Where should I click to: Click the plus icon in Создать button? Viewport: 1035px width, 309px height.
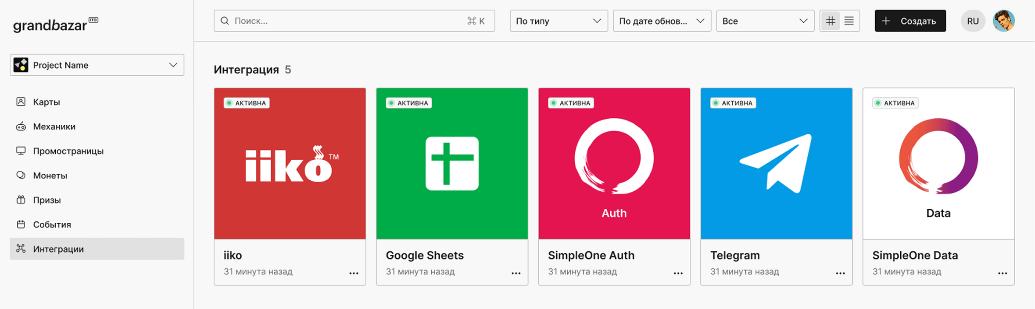[886, 21]
